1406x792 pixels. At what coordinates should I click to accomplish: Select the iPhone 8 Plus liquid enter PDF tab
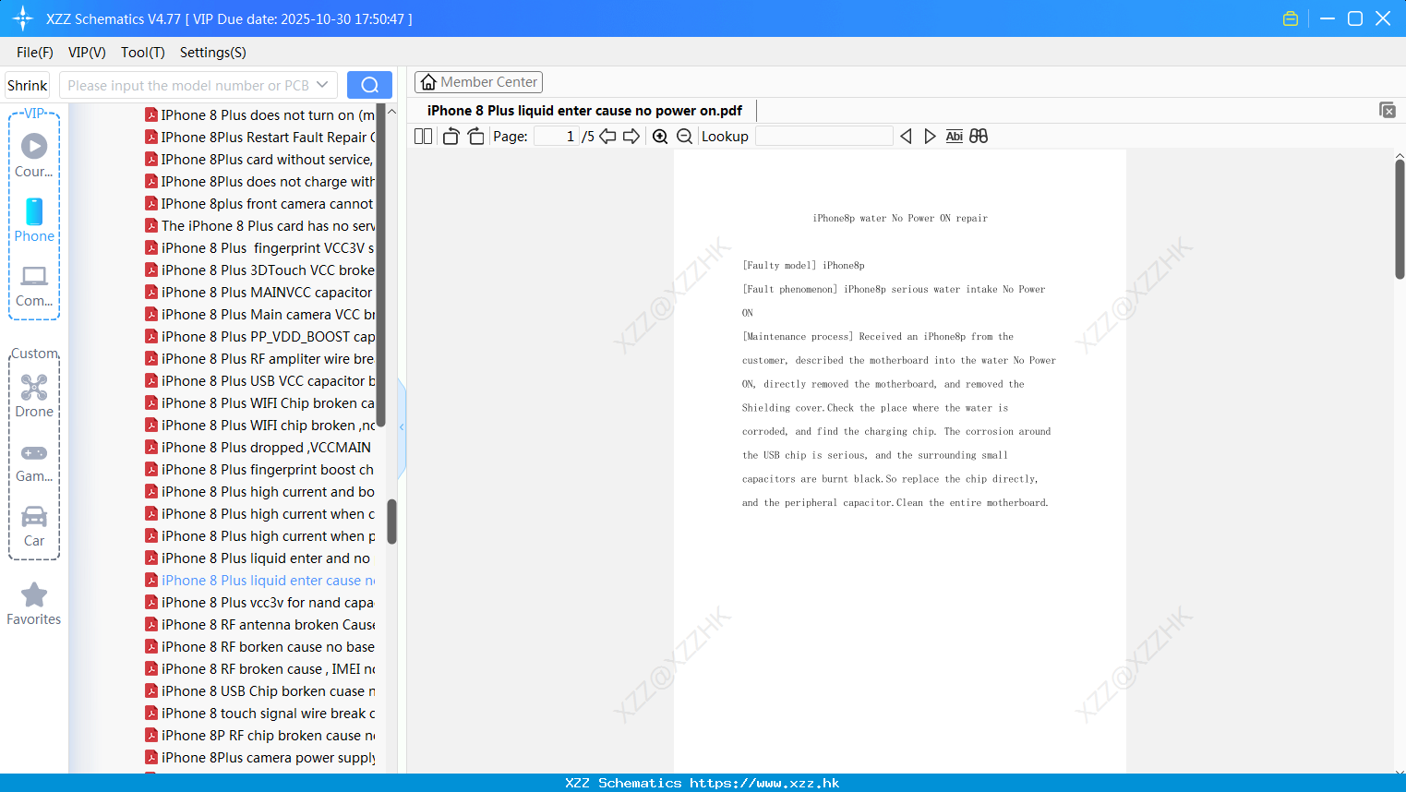pyautogui.click(x=584, y=111)
